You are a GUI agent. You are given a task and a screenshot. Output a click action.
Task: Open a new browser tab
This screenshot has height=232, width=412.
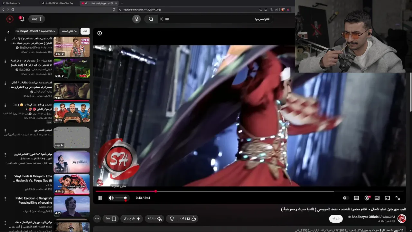click(x=122, y=3)
